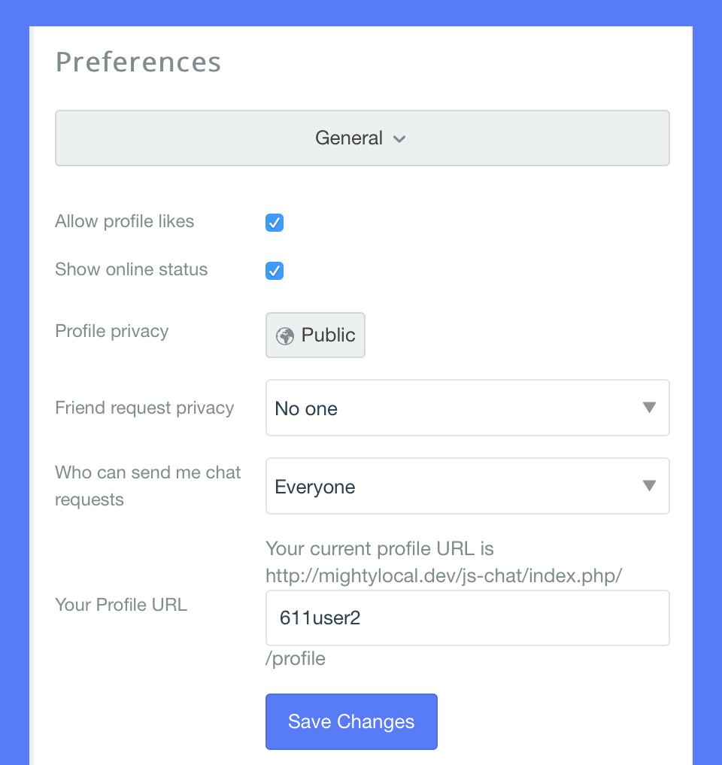Click the globe icon in Public button
This screenshot has width=722, height=765.
coord(285,335)
